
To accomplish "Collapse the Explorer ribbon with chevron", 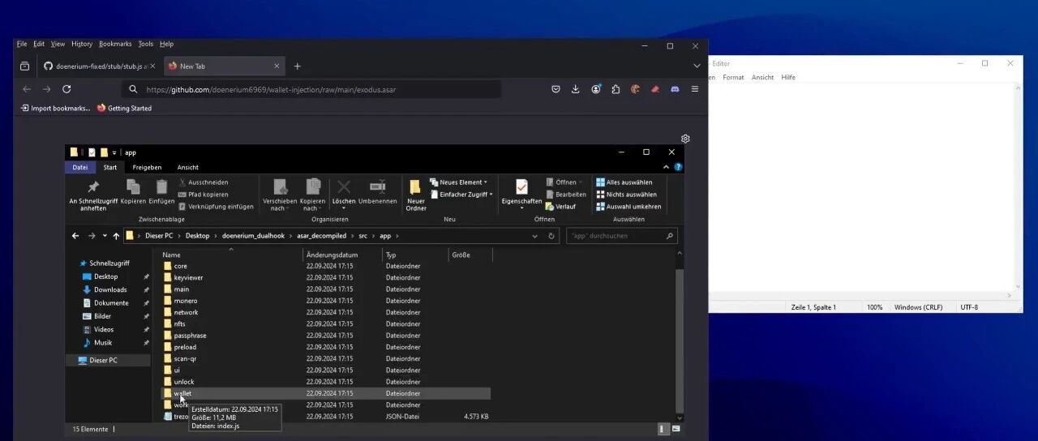I will click(x=667, y=167).
